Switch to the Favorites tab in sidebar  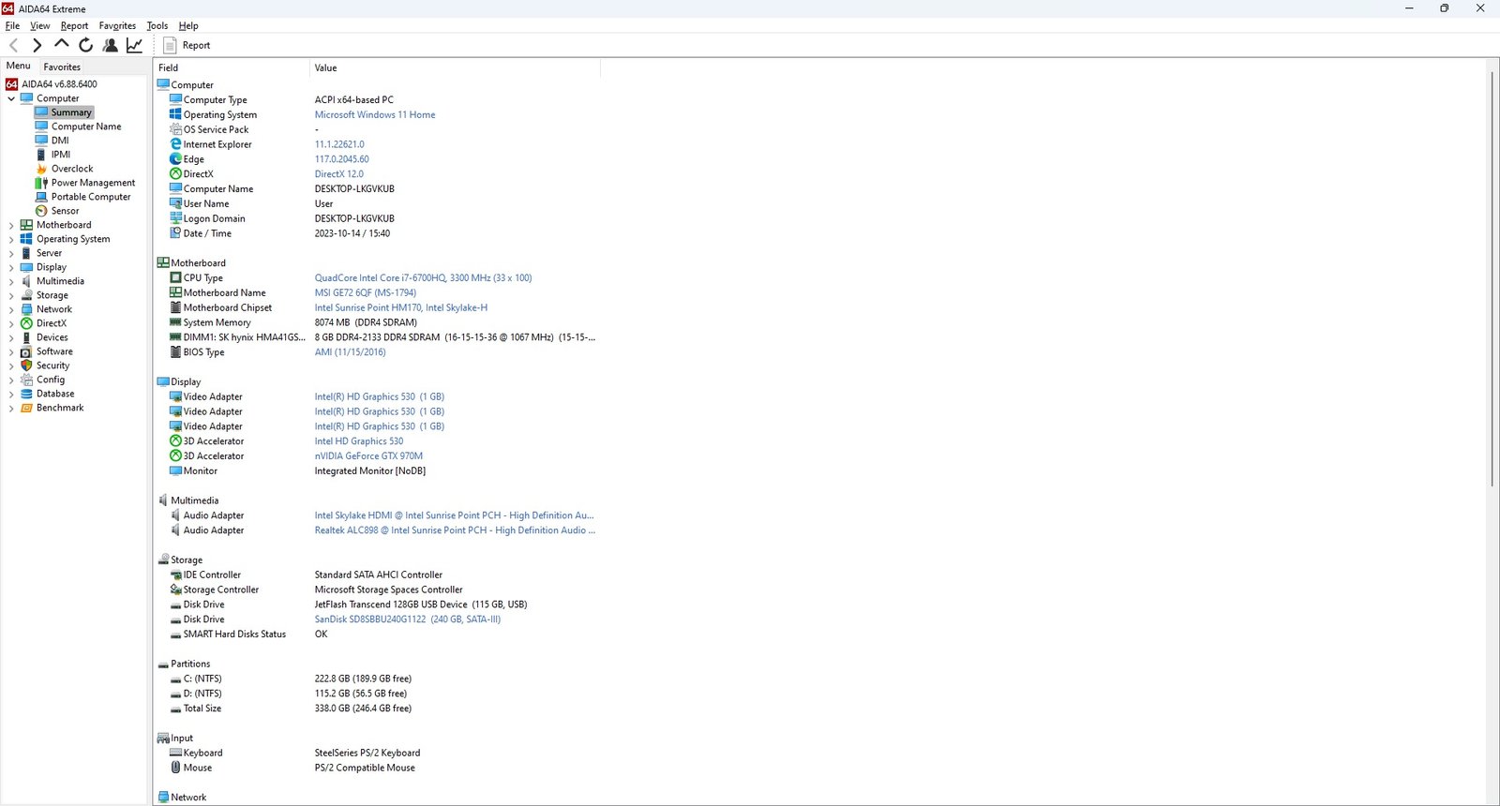(62, 67)
